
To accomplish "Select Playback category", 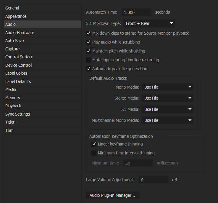I will click(x=43, y=106).
